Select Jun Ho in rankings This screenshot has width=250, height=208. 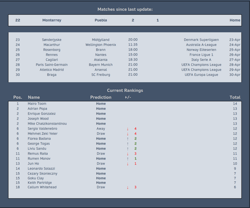pyautogui.click(x=33, y=163)
